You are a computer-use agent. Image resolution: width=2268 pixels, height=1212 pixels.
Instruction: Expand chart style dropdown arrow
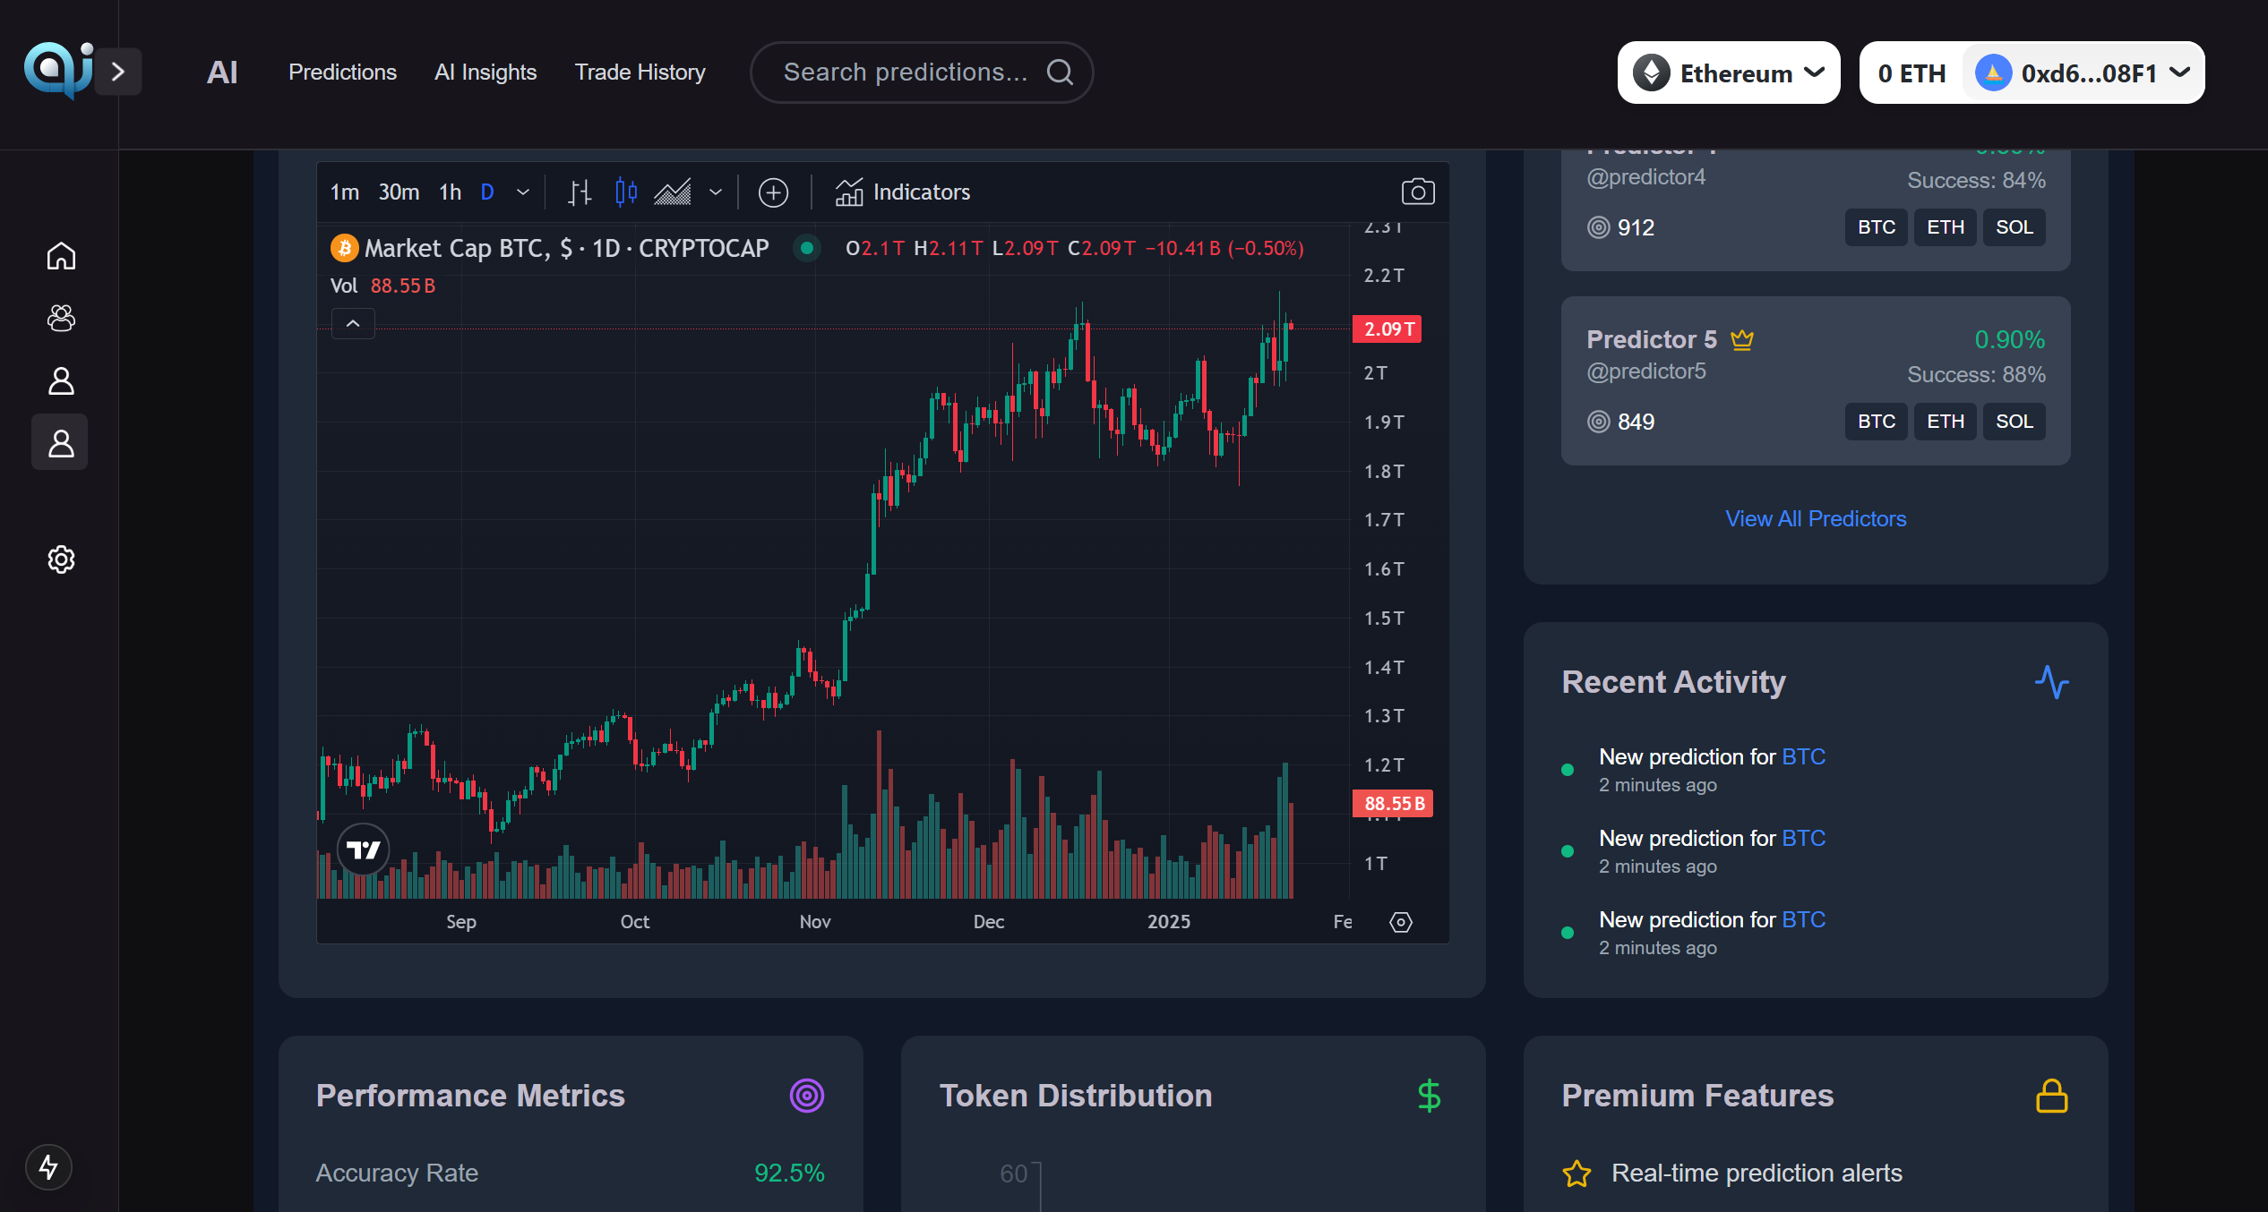click(716, 192)
